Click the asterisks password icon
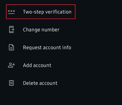This screenshot has width=122, height=105. [x=11, y=12]
